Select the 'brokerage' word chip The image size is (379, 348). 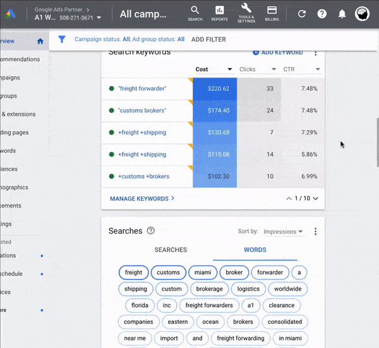pyautogui.click(x=209, y=289)
